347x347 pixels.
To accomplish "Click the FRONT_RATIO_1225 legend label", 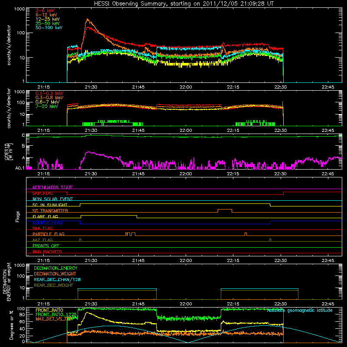I will (x=56, y=314).
